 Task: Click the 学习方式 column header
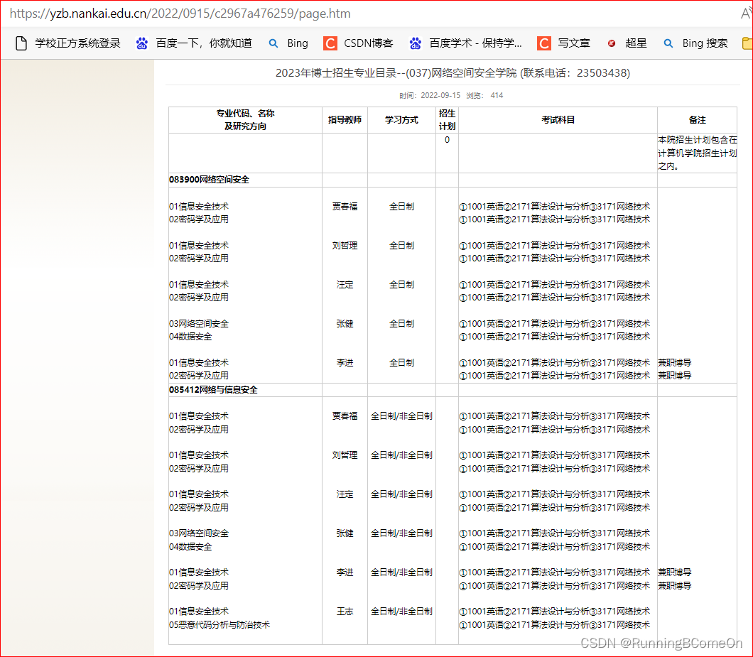click(x=401, y=120)
